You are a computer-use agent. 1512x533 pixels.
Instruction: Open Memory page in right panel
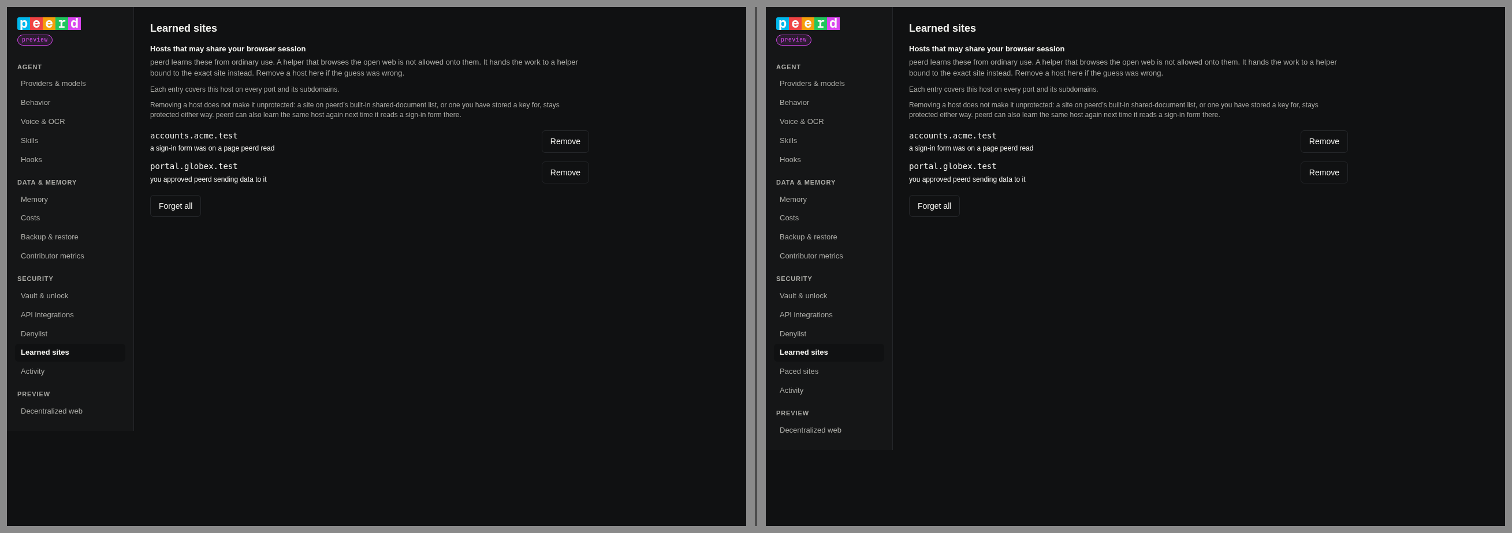[x=829, y=200]
